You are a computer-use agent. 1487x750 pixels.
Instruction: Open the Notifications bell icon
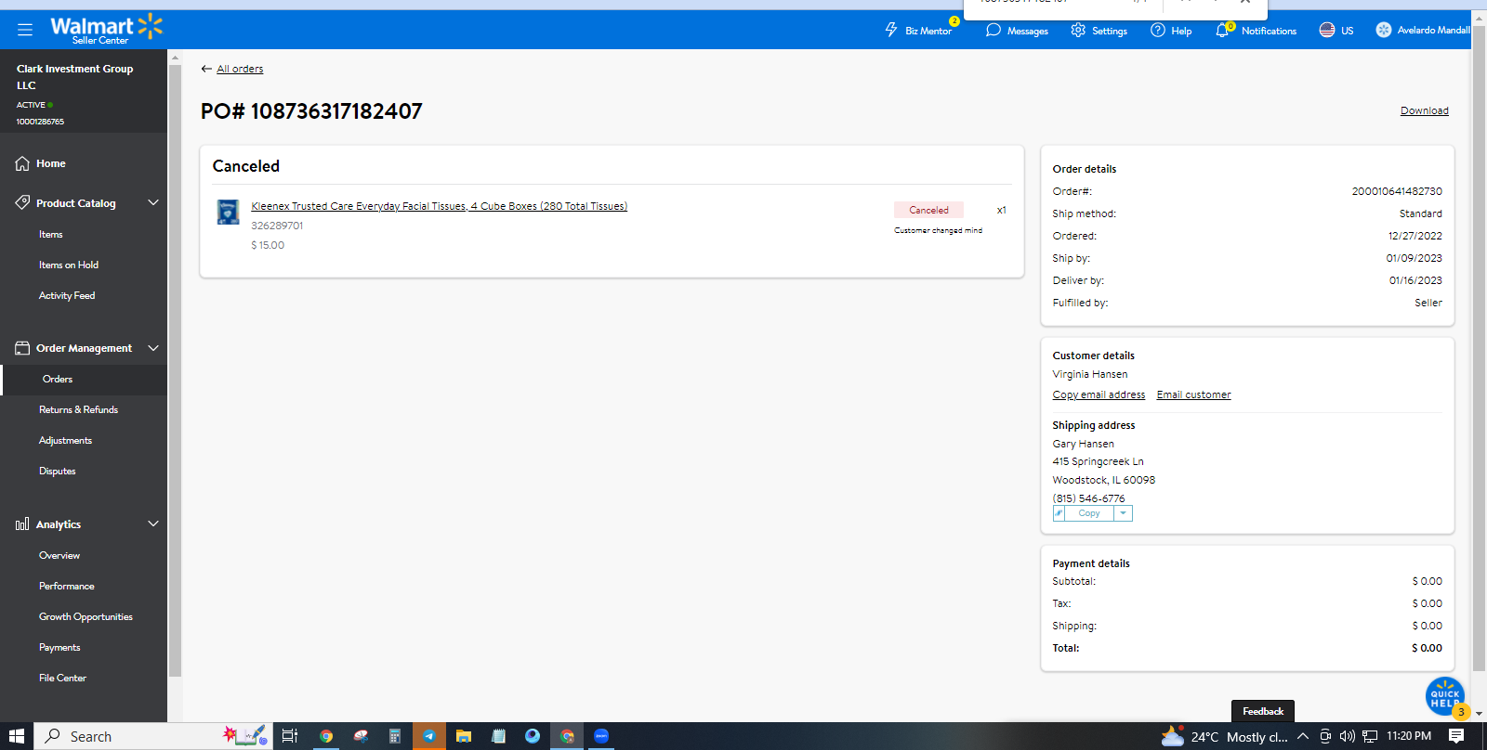tap(1222, 30)
